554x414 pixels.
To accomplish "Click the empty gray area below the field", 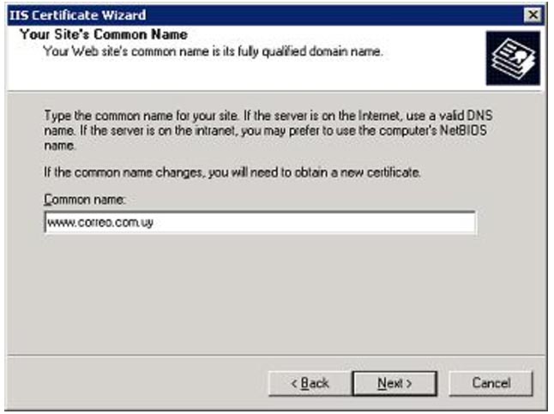I will [x=275, y=293].
